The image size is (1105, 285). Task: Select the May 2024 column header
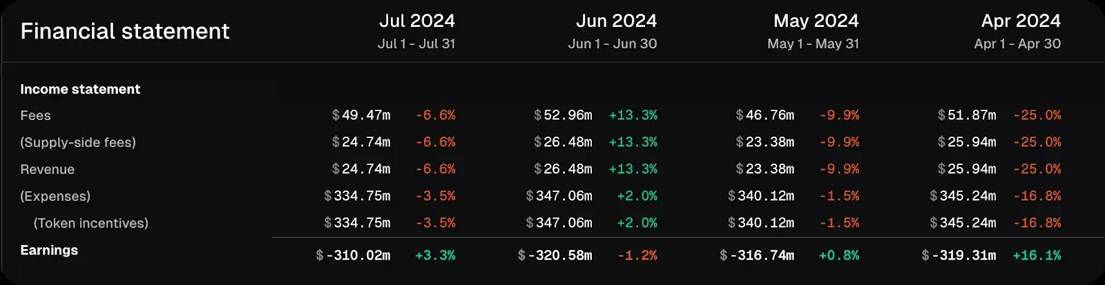[x=816, y=21]
